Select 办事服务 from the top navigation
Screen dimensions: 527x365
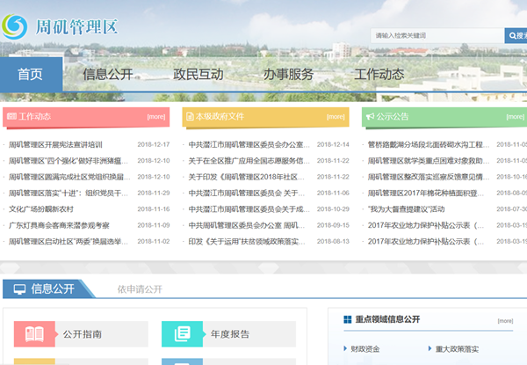click(288, 75)
